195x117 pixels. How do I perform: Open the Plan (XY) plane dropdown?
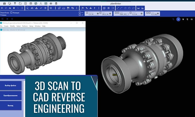[124, 14]
